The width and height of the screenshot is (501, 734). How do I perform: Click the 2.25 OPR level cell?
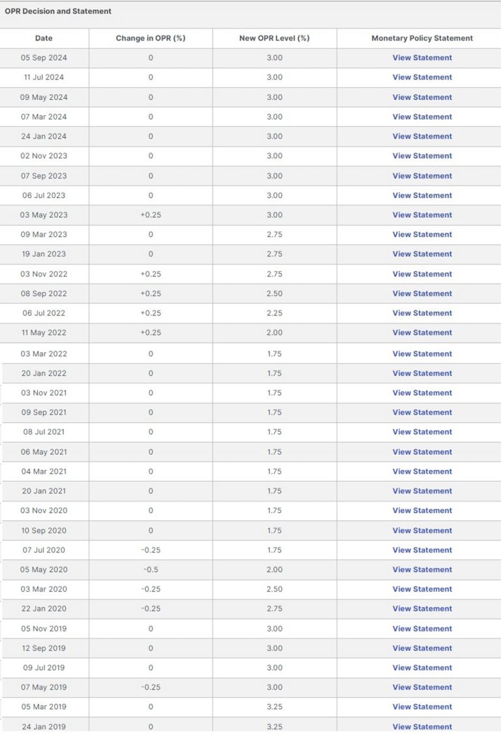click(x=275, y=313)
